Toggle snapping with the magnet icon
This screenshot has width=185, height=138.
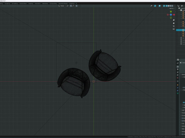71,6
